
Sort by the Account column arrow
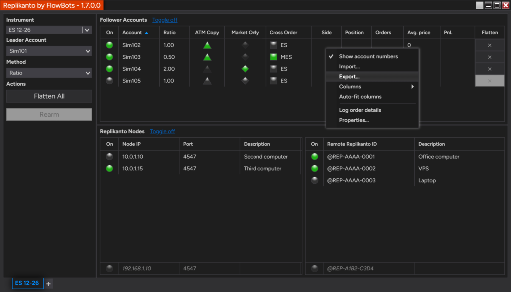click(x=146, y=33)
